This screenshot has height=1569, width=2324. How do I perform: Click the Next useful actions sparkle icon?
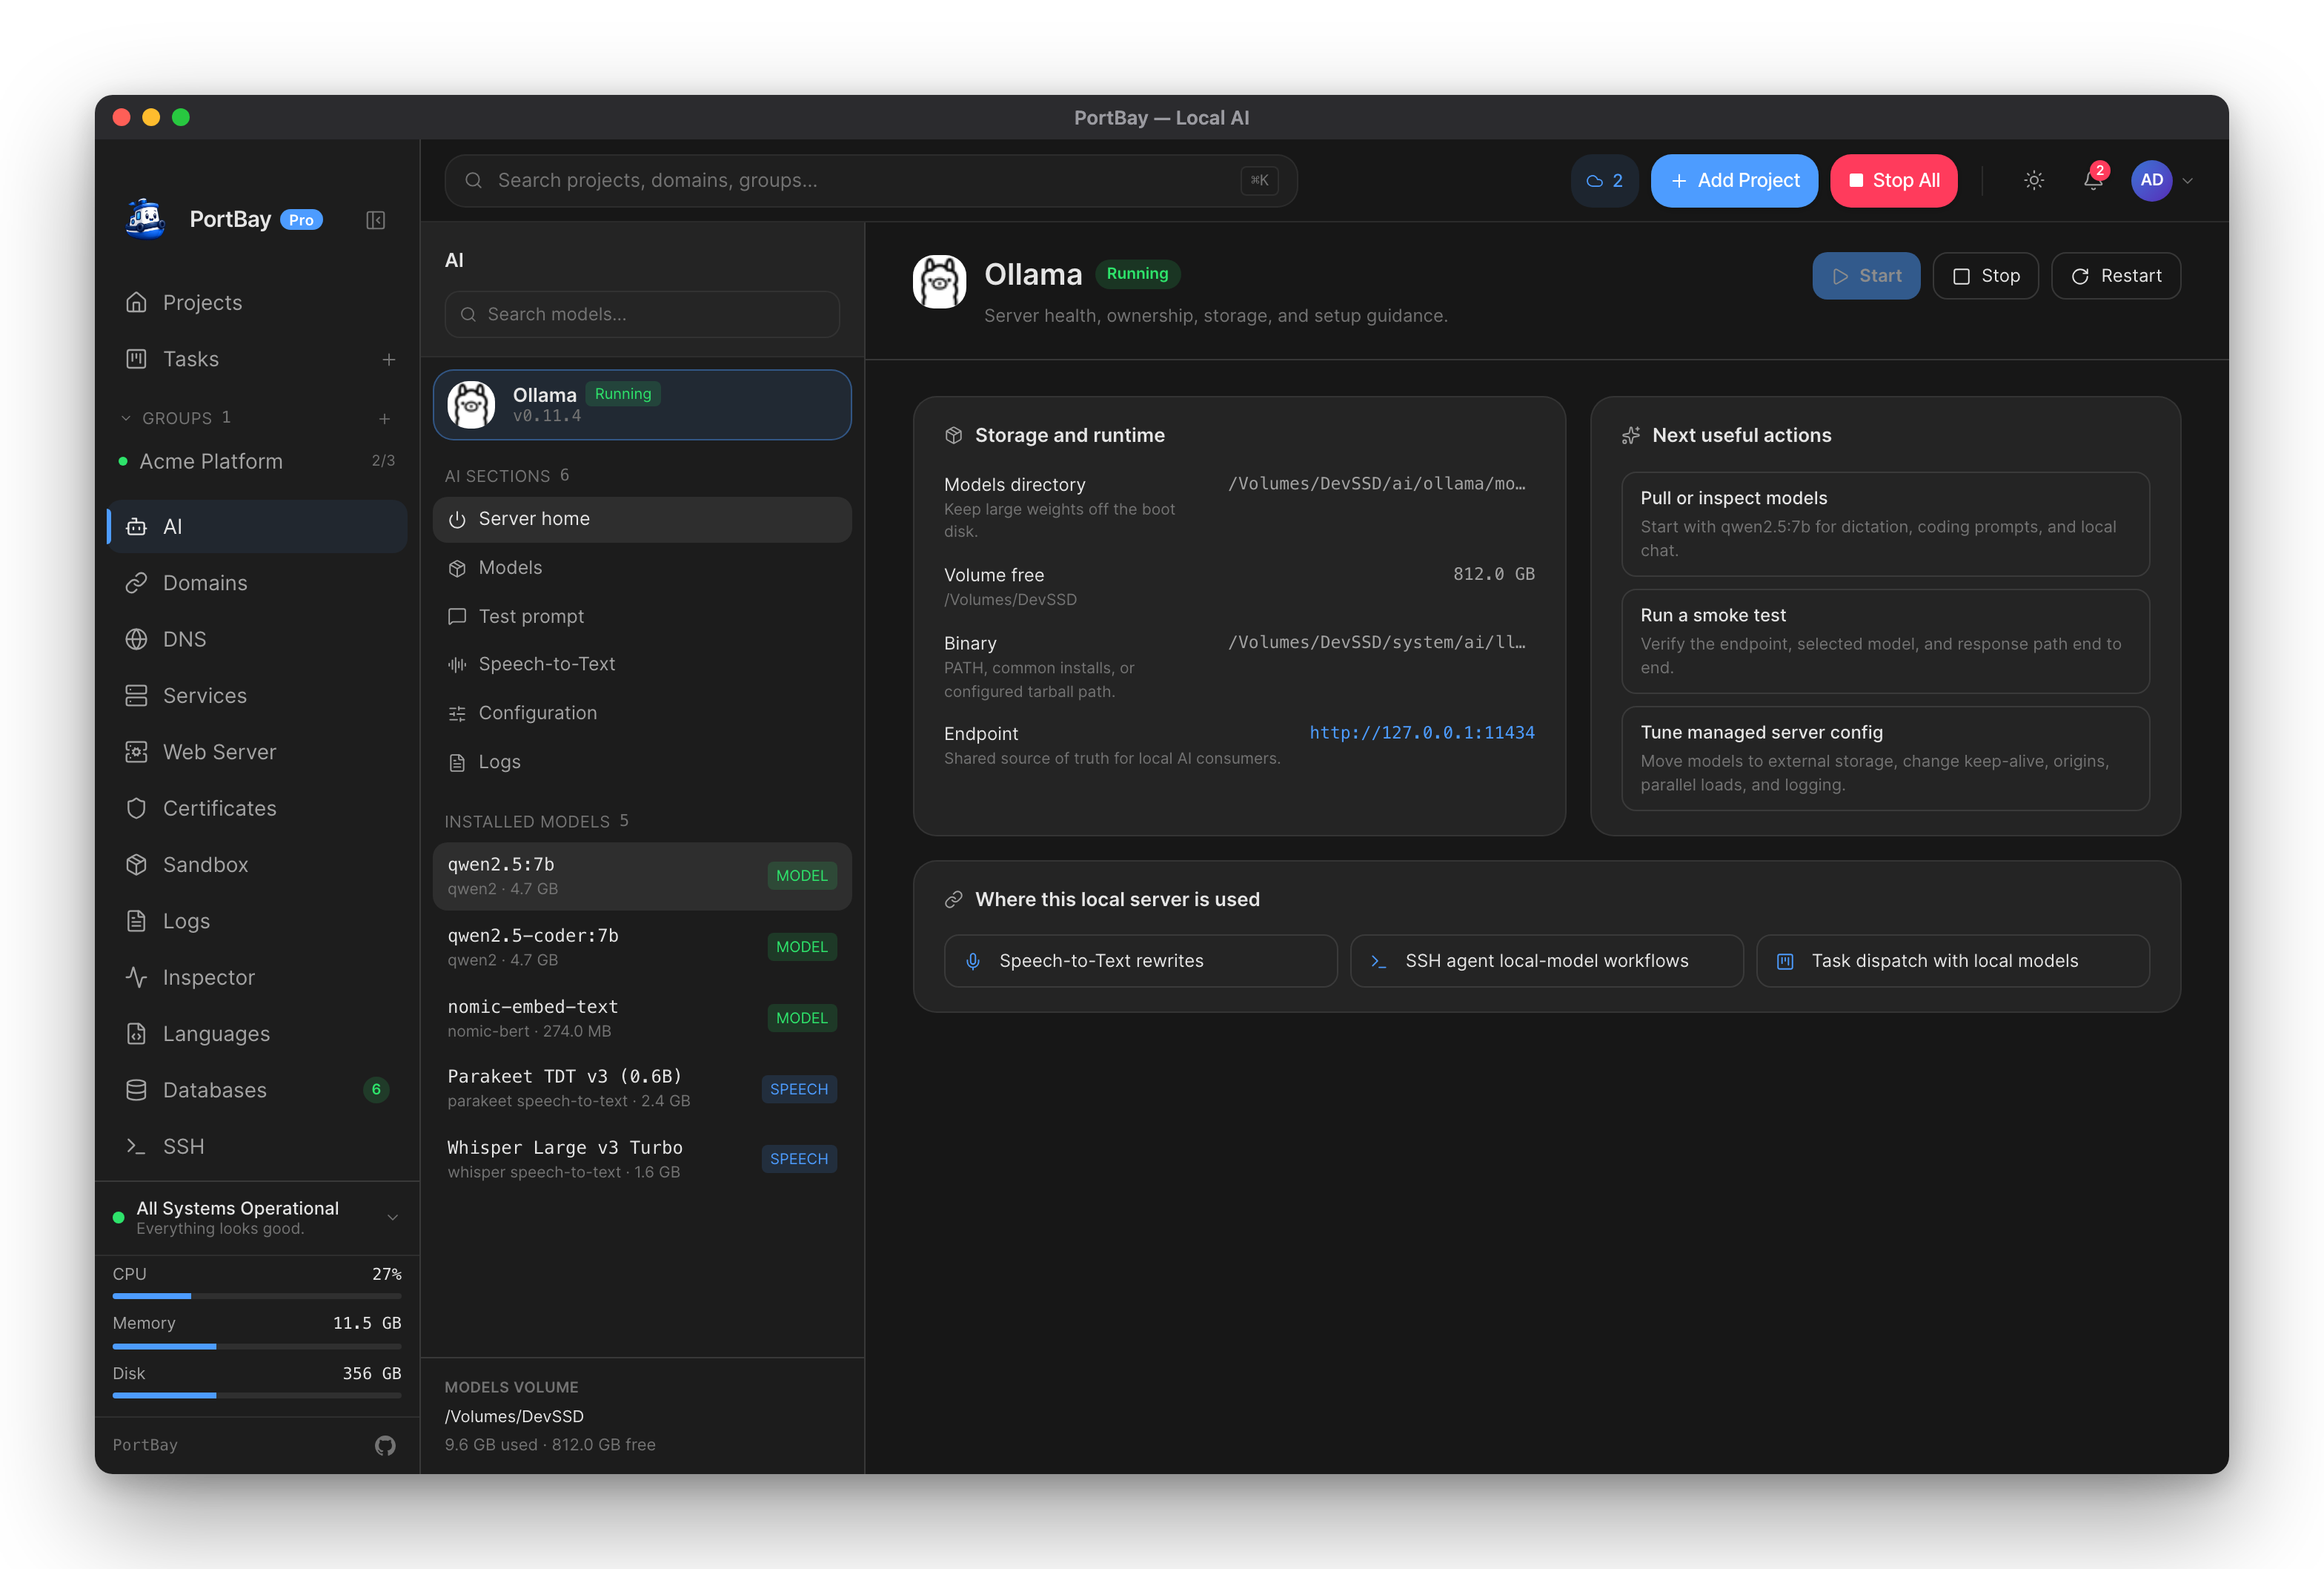(1630, 435)
